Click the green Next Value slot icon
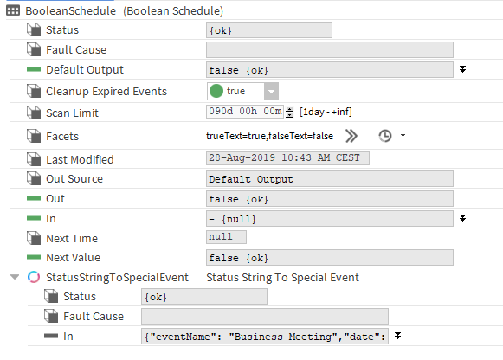The width and height of the screenshot is (503, 360). pos(34,257)
